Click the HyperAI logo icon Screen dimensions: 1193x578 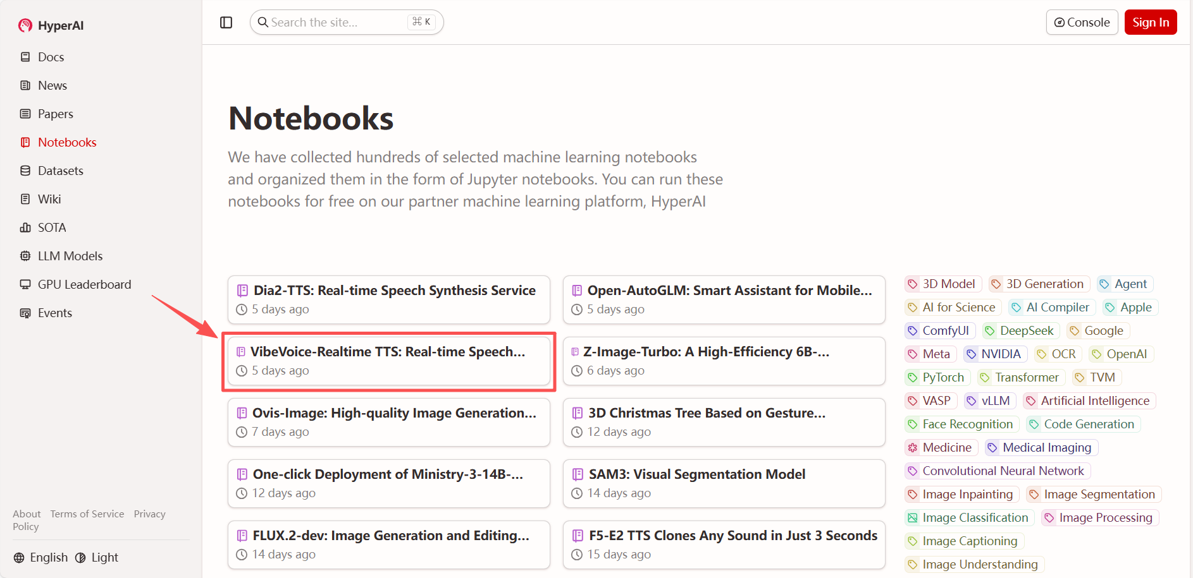tap(25, 25)
